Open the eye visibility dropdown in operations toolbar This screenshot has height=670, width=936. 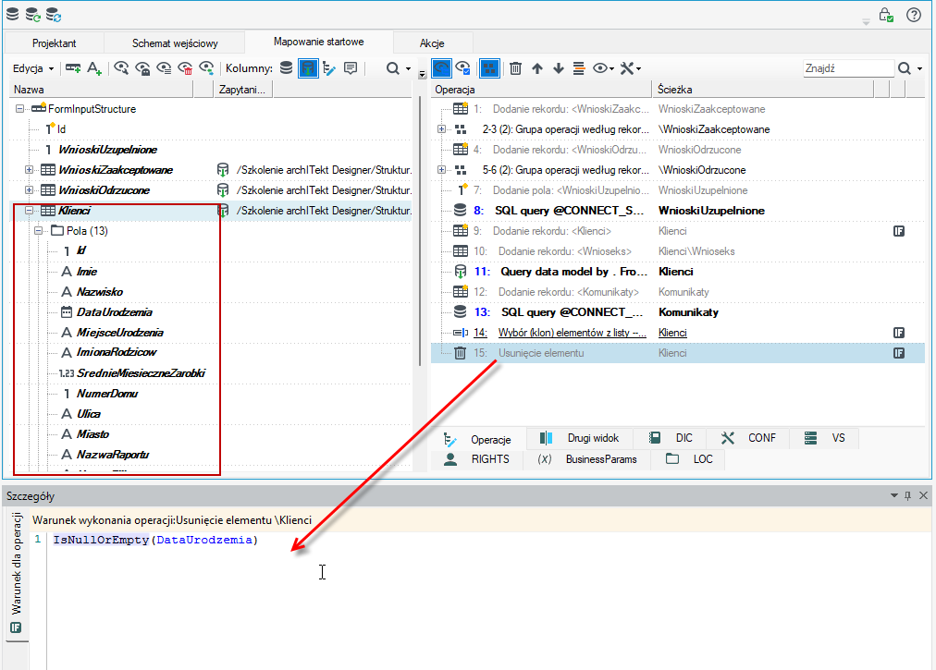tap(603, 68)
